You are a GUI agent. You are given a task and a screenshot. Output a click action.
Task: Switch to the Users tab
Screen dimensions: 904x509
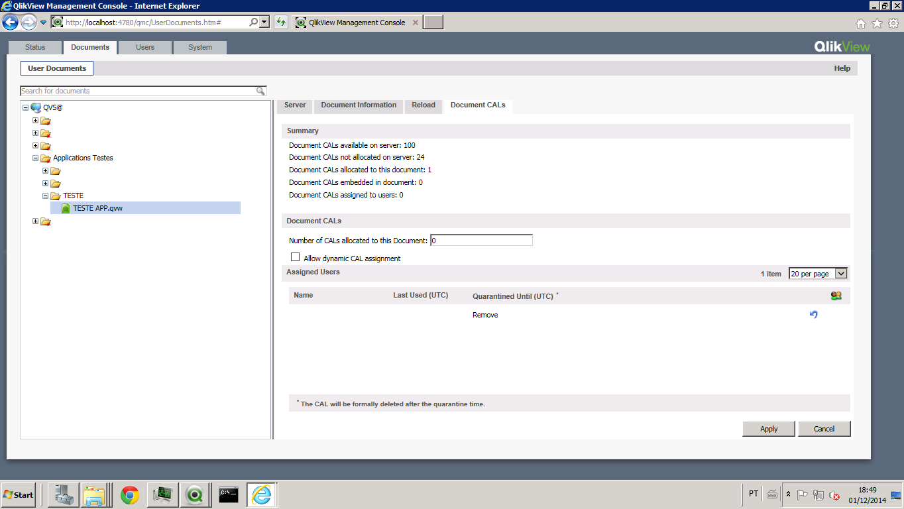pos(145,48)
